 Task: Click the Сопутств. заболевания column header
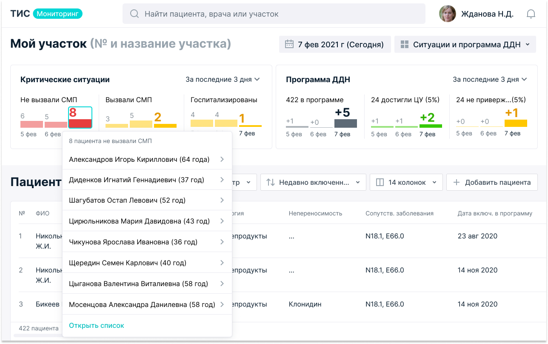400,213
